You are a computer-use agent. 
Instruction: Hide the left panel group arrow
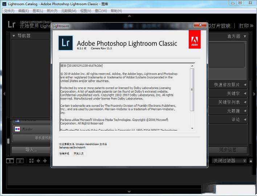pyautogui.click(x=4, y=94)
